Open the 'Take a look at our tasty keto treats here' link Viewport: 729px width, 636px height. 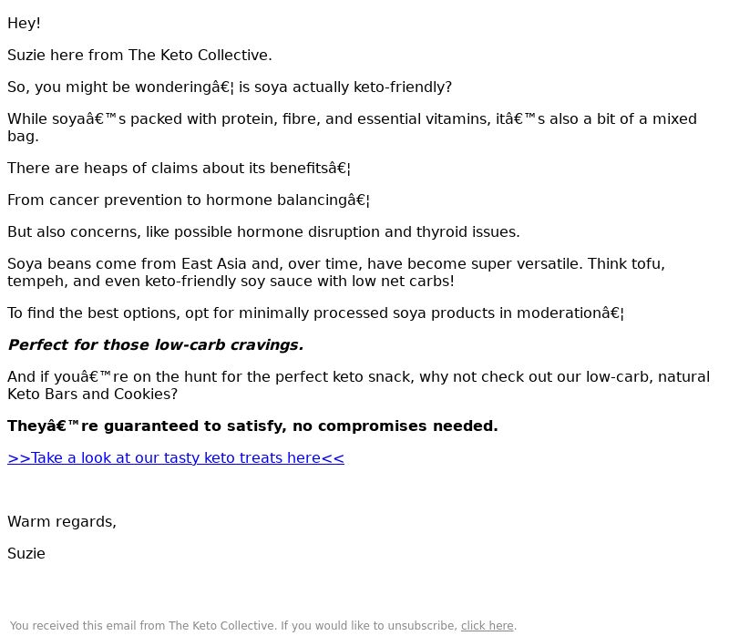point(175,458)
